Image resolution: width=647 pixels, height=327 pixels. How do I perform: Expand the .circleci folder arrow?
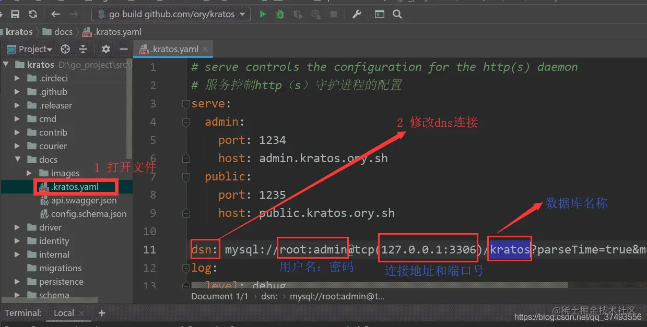[x=18, y=78]
